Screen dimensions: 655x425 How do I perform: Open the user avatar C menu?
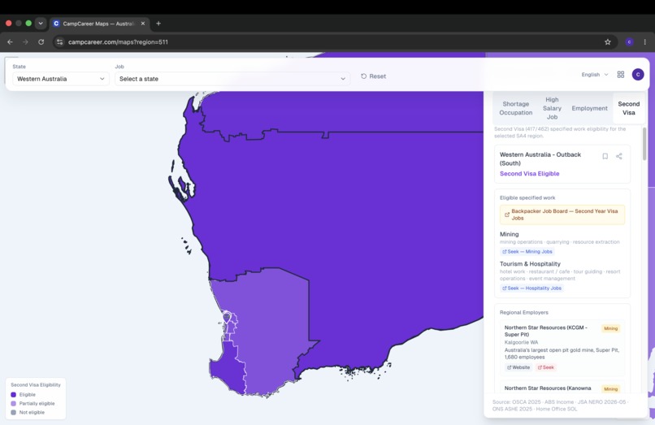click(x=638, y=75)
